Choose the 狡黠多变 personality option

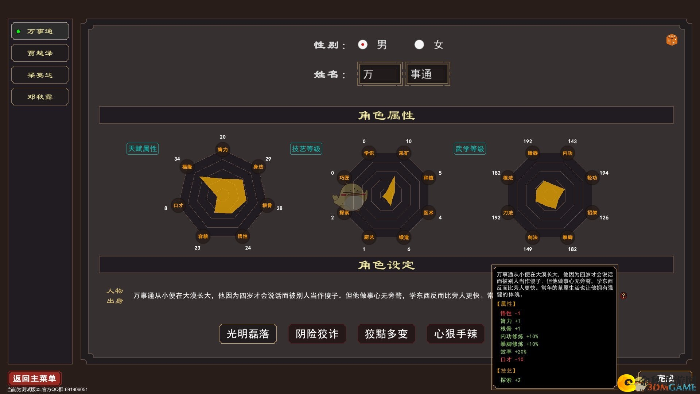[386, 334]
